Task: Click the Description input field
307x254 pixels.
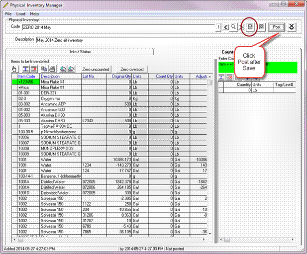Action: (168, 40)
